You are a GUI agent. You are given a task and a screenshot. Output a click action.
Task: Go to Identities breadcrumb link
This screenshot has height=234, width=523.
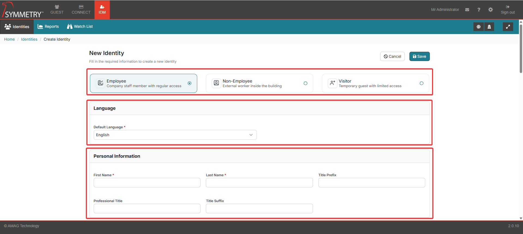[29, 39]
